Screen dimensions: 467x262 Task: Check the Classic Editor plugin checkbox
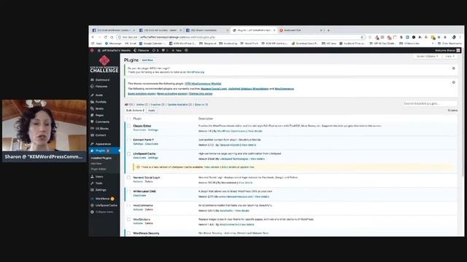tap(128, 126)
